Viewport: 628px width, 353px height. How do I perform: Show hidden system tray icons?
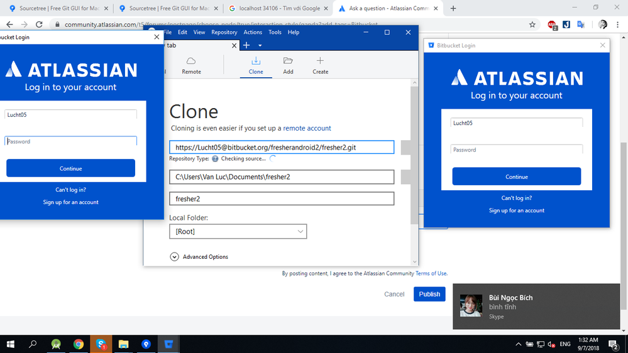[x=518, y=344]
